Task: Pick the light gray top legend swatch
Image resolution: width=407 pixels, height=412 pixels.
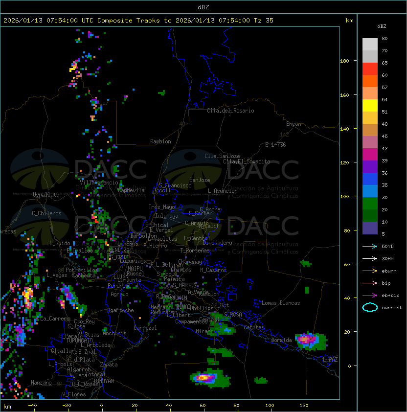Action: (370, 44)
